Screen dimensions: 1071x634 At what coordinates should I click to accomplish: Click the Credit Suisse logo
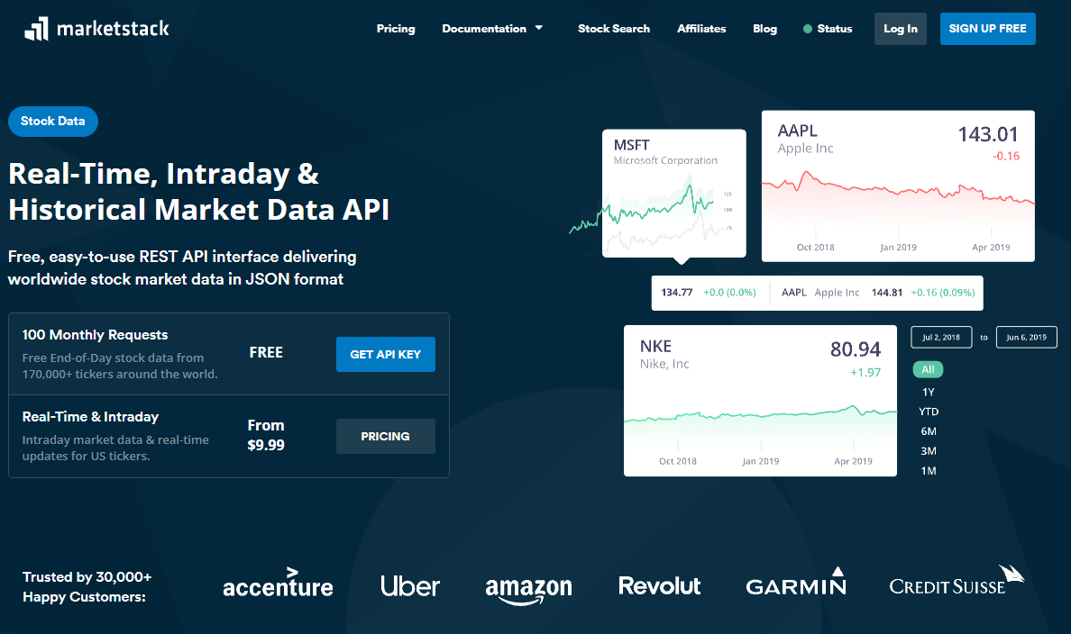click(957, 582)
